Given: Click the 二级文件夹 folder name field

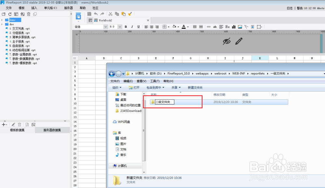Looking at the screenshot, I should (164, 102).
